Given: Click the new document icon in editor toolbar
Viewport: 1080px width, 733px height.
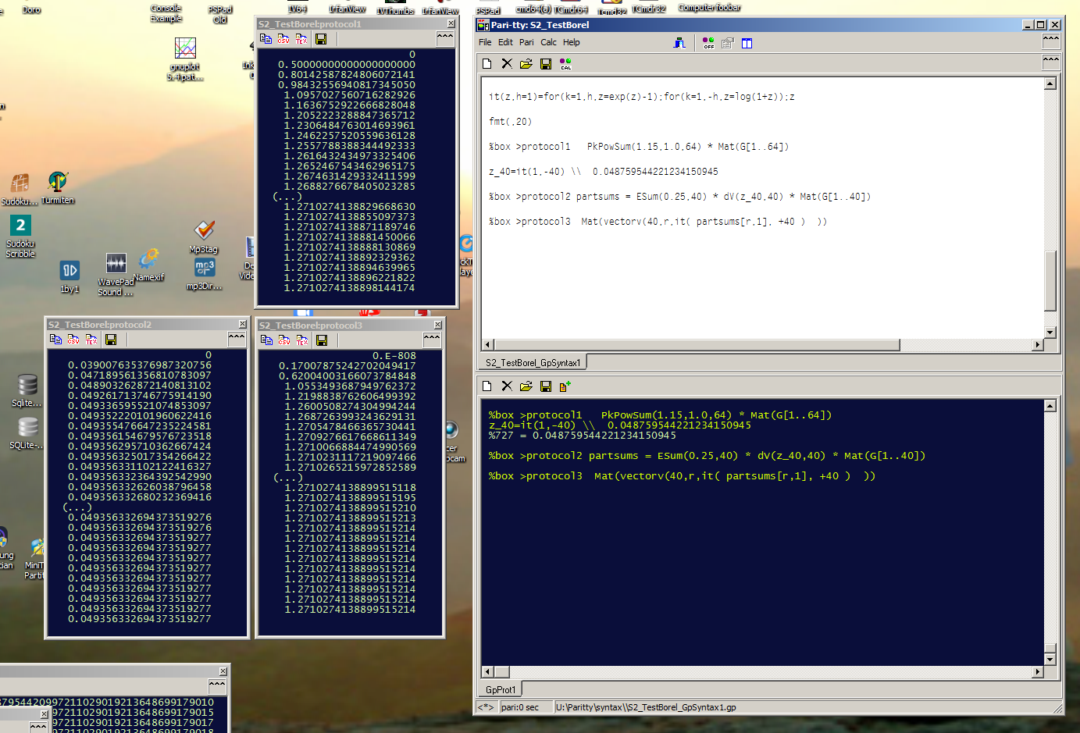Looking at the screenshot, I should 487,63.
